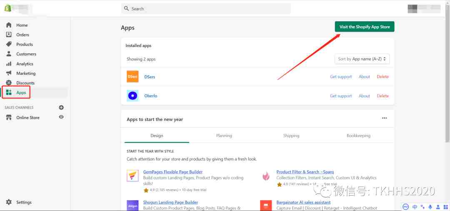
Task: Open Bargainator AI sales assistant link
Action: [303, 202]
